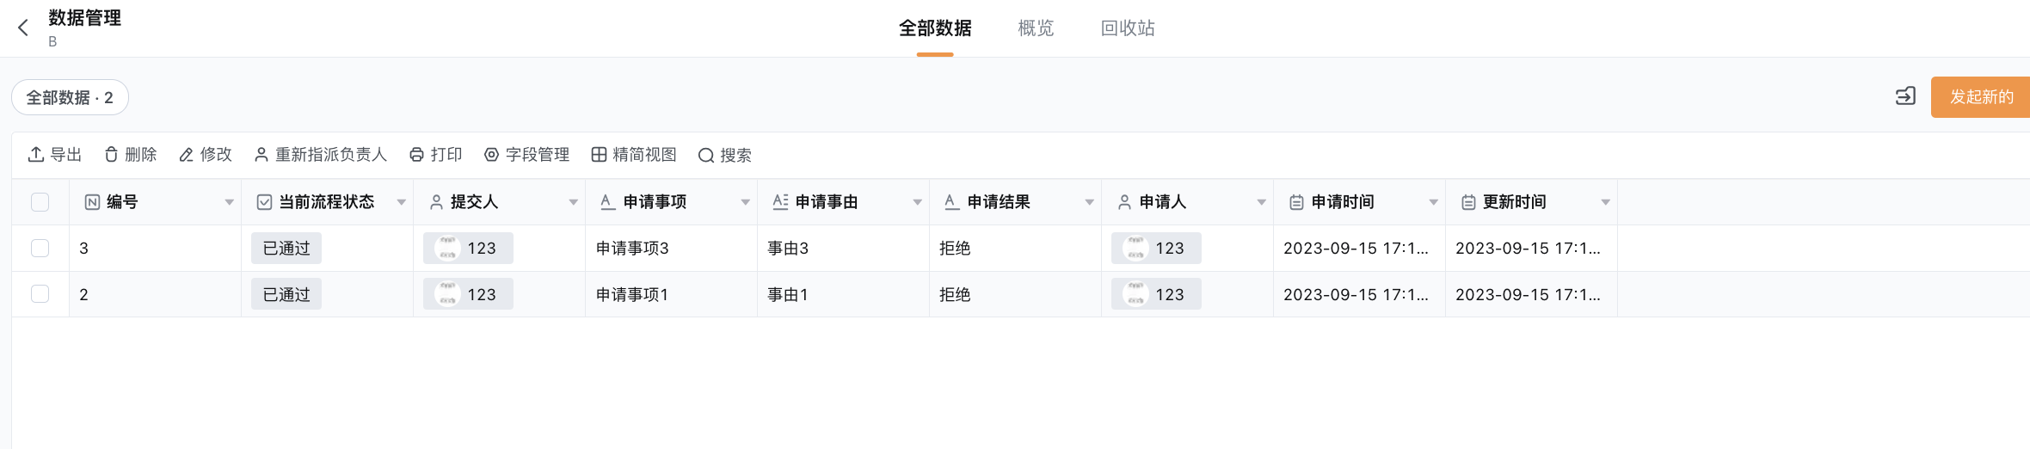Open the 申请结果 column dropdown arrow

click(x=1090, y=202)
